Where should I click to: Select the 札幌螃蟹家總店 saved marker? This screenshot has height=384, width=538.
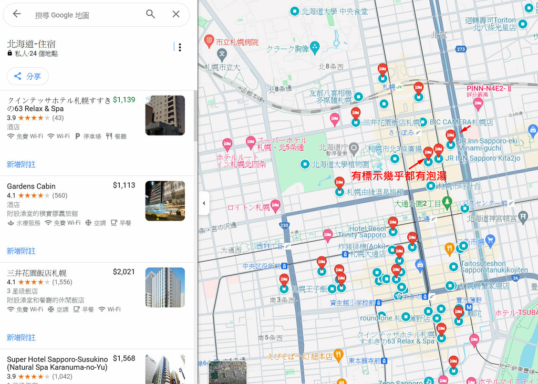[450, 285]
